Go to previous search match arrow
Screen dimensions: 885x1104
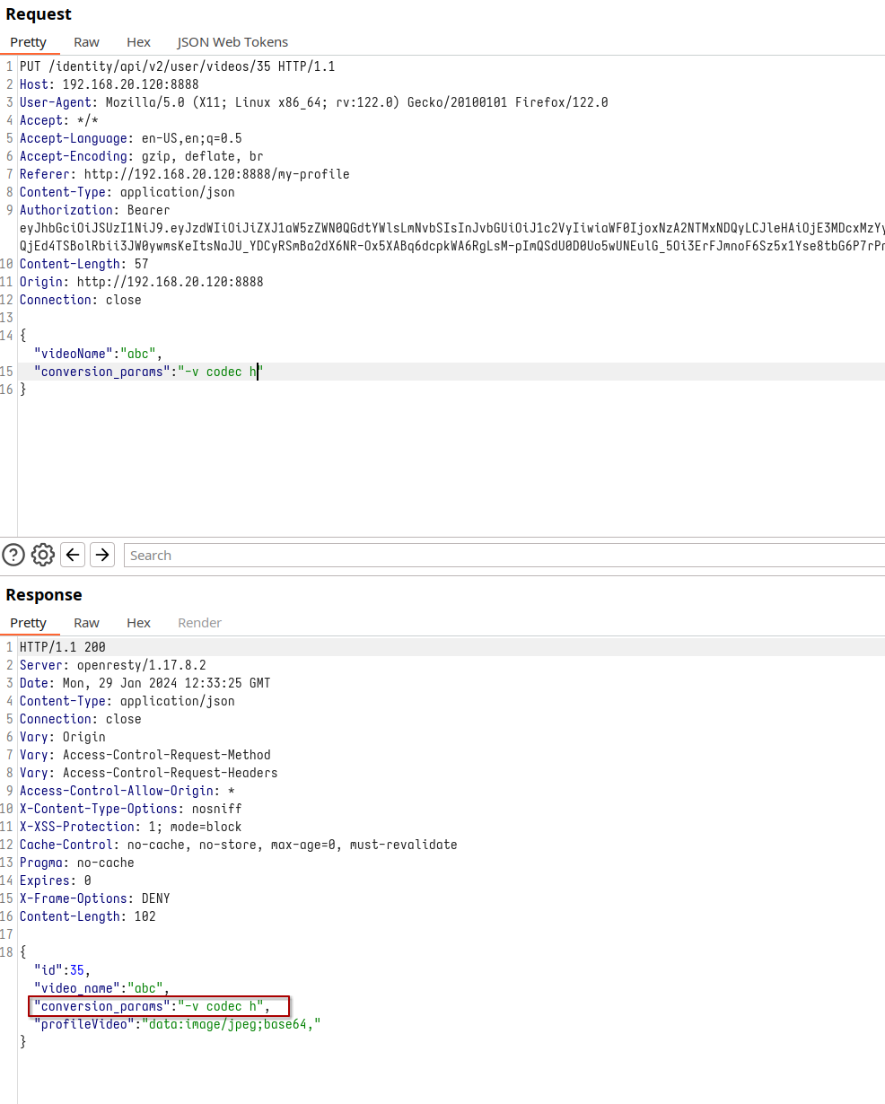click(x=74, y=555)
